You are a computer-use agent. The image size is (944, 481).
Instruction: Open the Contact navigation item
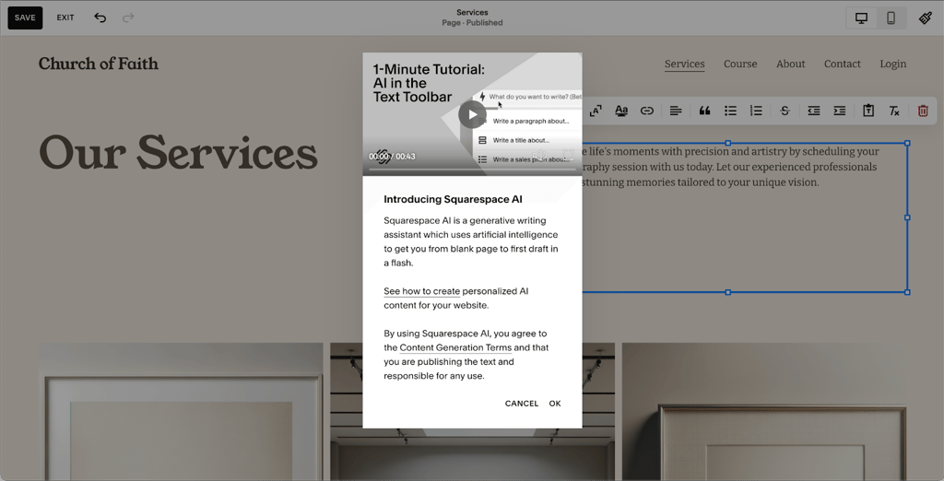click(x=843, y=64)
